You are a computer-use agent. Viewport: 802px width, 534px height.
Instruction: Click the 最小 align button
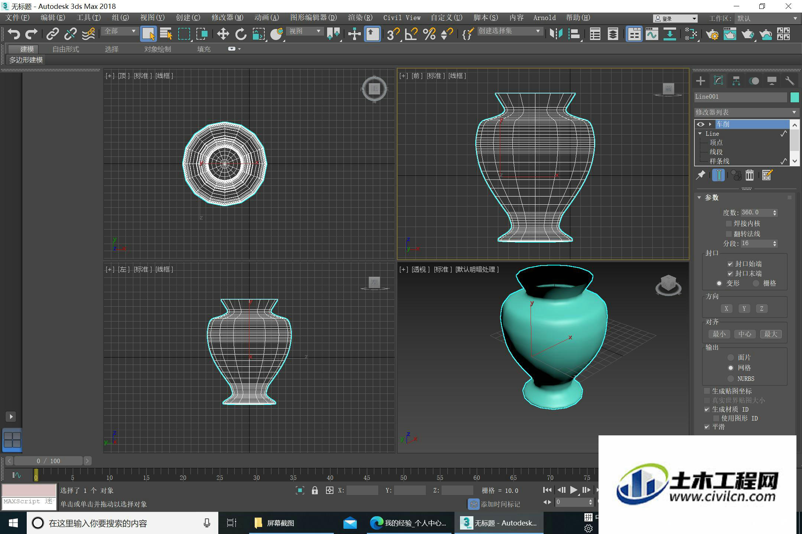[719, 334]
